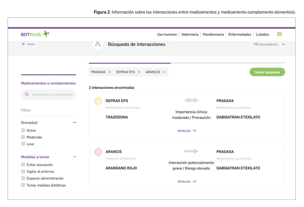Click the Vaciar búsqueda button
Image resolution: width=304 pixels, height=207 pixels.
tap(267, 72)
